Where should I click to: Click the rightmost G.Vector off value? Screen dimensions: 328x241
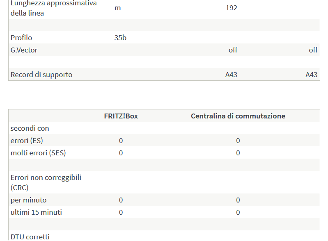[313, 50]
